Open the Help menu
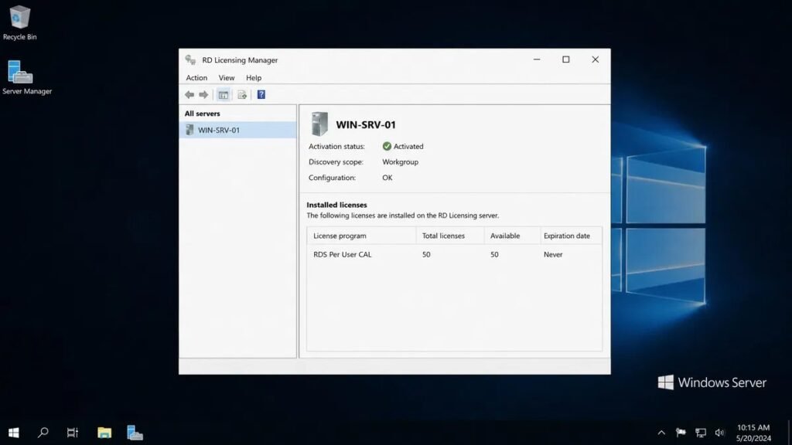 click(254, 78)
